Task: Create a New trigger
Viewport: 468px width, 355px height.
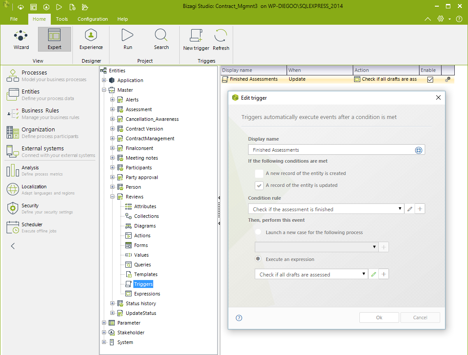Action: point(196,40)
